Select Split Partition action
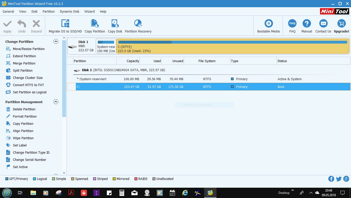Viewport: 351px width, 198px height. click(x=23, y=70)
